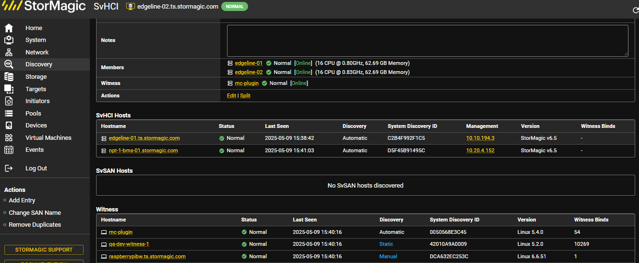Click the Log Out arrow icon
Screen dimensions: 639x263
tap(9, 168)
